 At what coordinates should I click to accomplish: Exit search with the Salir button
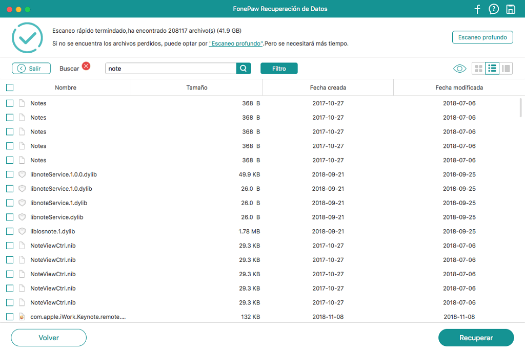pyautogui.click(x=31, y=69)
